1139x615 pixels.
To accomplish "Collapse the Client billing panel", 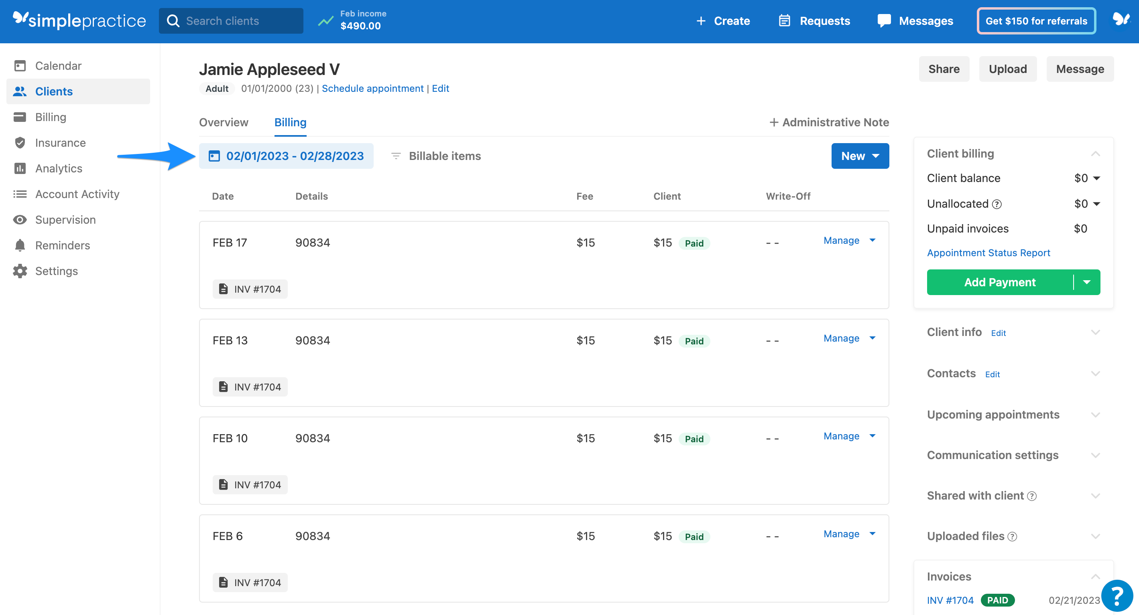I will [x=1095, y=153].
